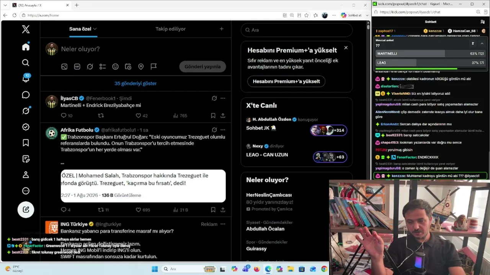
Task: Delete the current poll in Kick chat
Action: pyautogui.click(x=473, y=44)
